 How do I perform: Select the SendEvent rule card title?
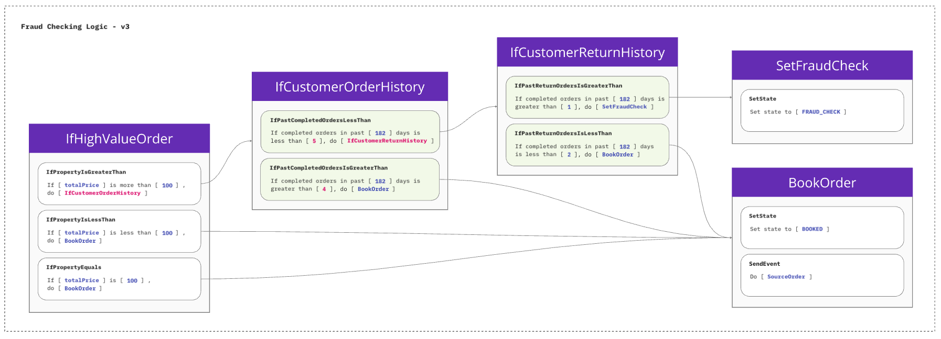pos(764,264)
